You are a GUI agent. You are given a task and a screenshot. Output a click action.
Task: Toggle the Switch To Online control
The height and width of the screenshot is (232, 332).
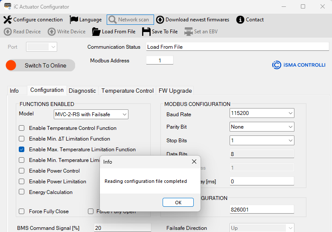[40, 65]
